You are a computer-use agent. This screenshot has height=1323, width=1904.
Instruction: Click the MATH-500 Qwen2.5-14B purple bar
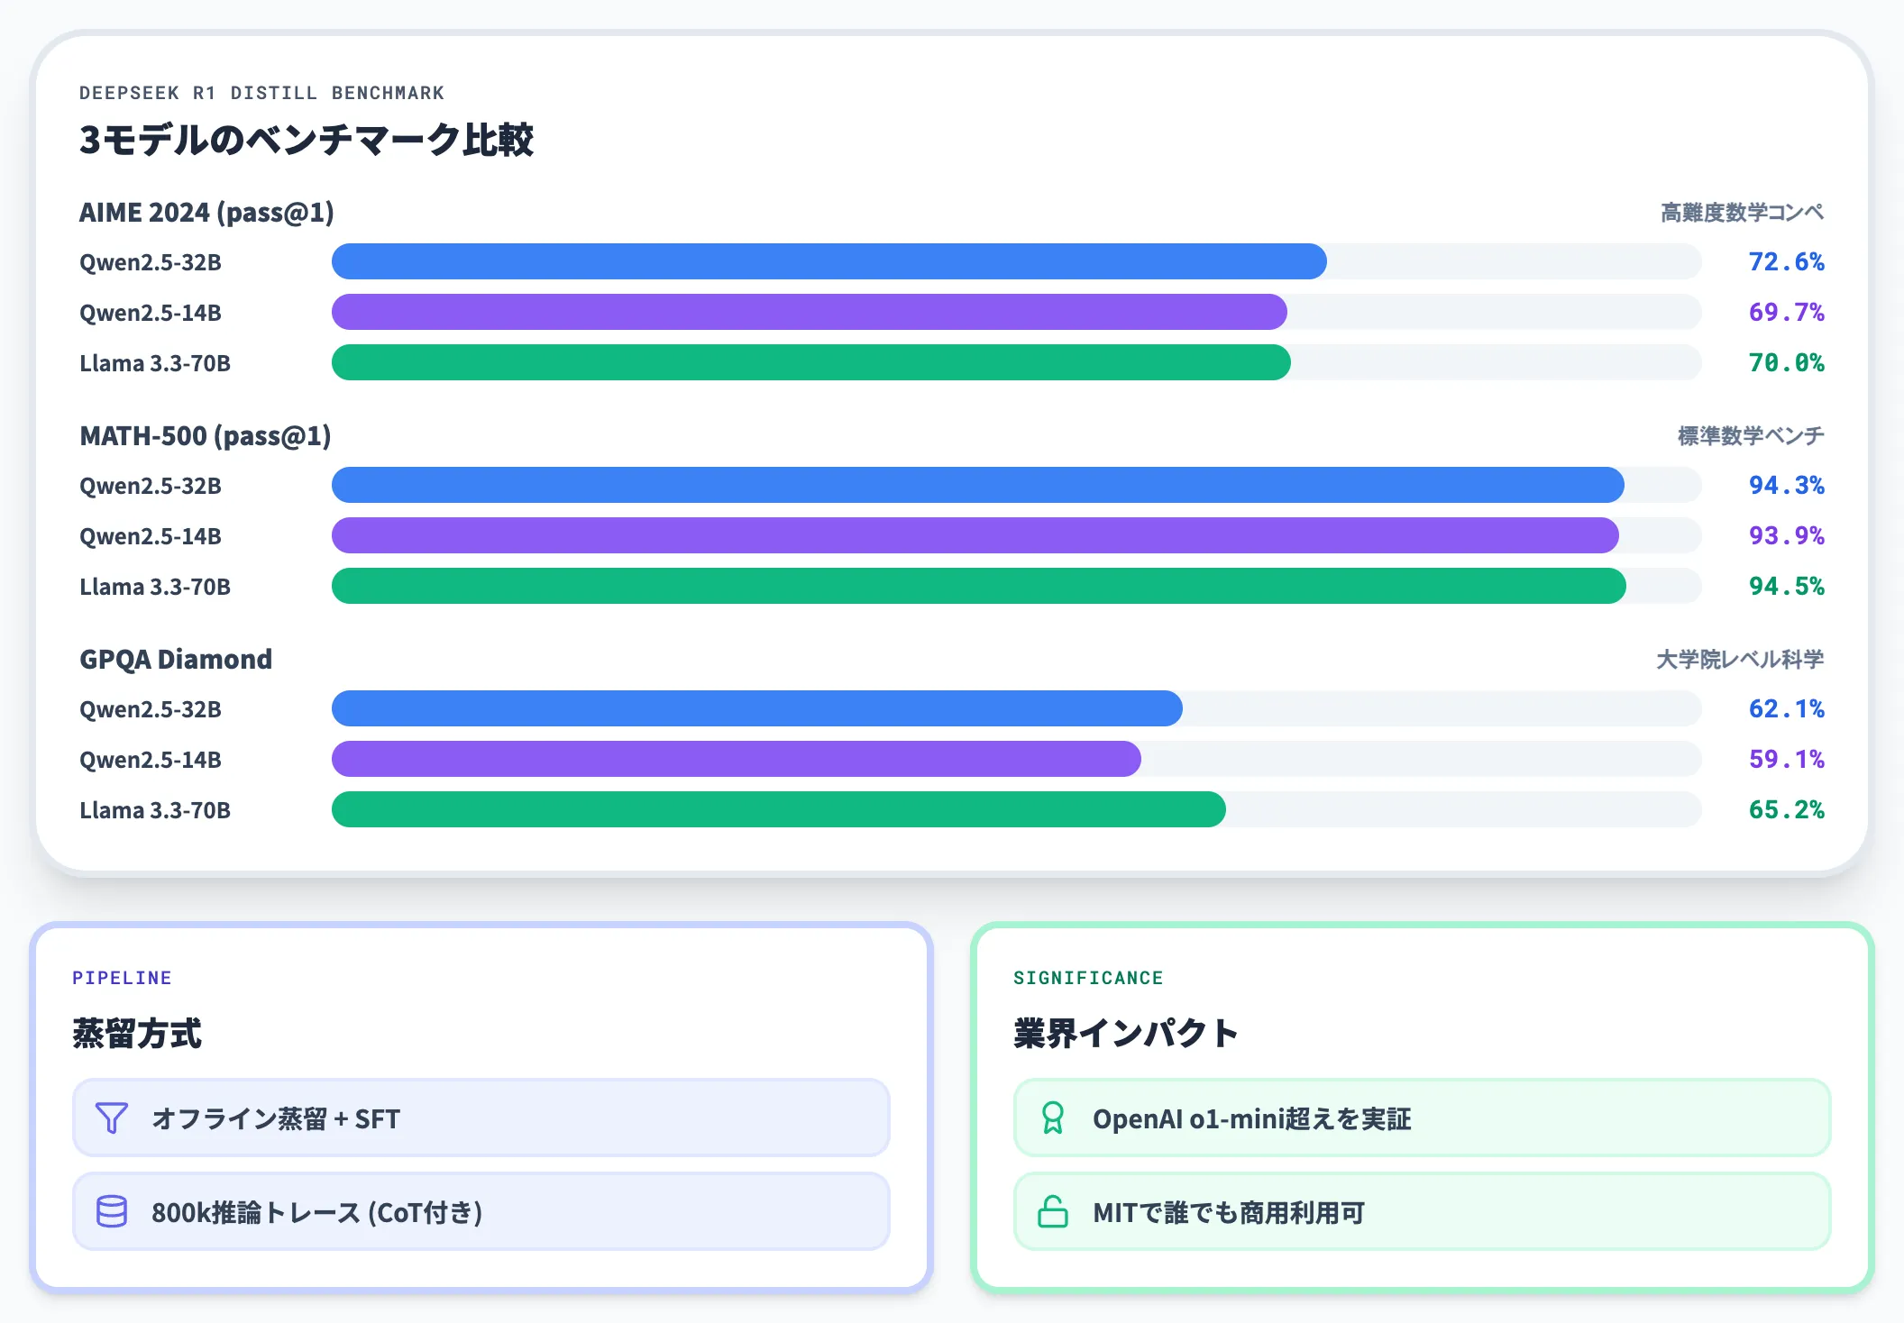tap(975, 535)
